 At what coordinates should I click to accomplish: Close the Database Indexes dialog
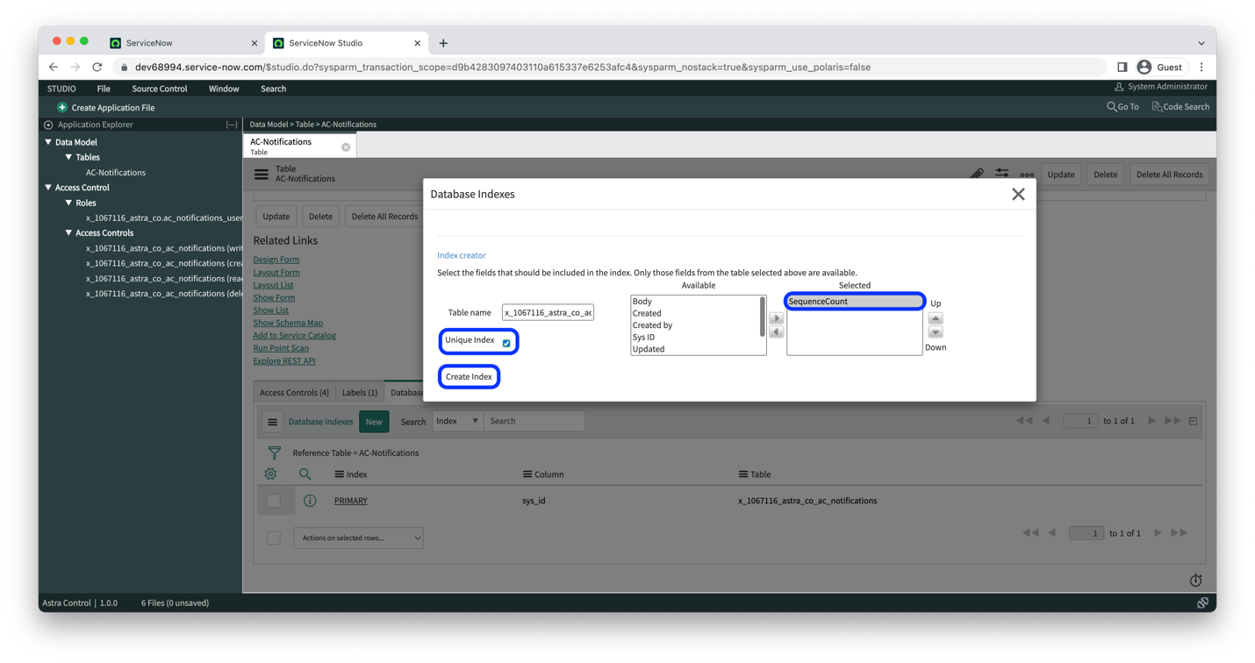coord(1018,194)
